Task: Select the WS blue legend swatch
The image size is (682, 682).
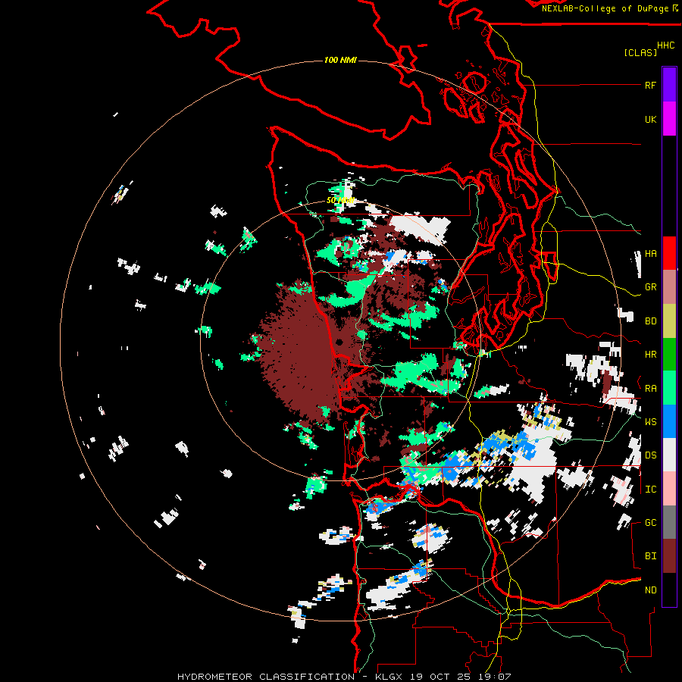Action: pyautogui.click(x=669, y=421)
